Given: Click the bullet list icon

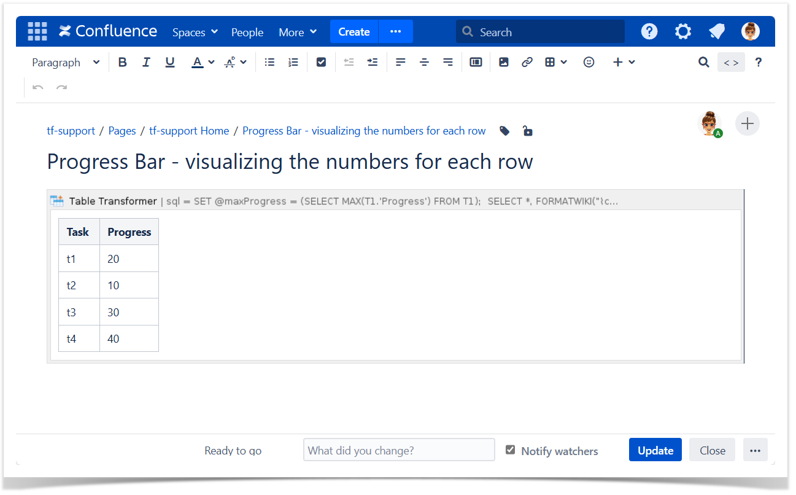Looking at the screenshot, I should 269,62.
